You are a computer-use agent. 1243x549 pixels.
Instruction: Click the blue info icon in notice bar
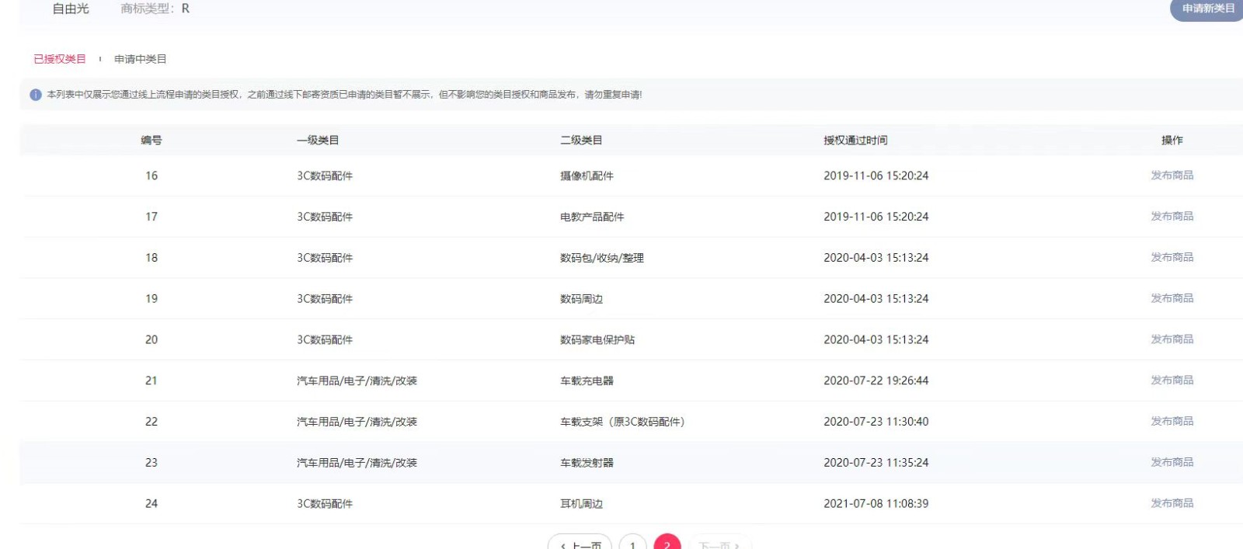[36, 95]
